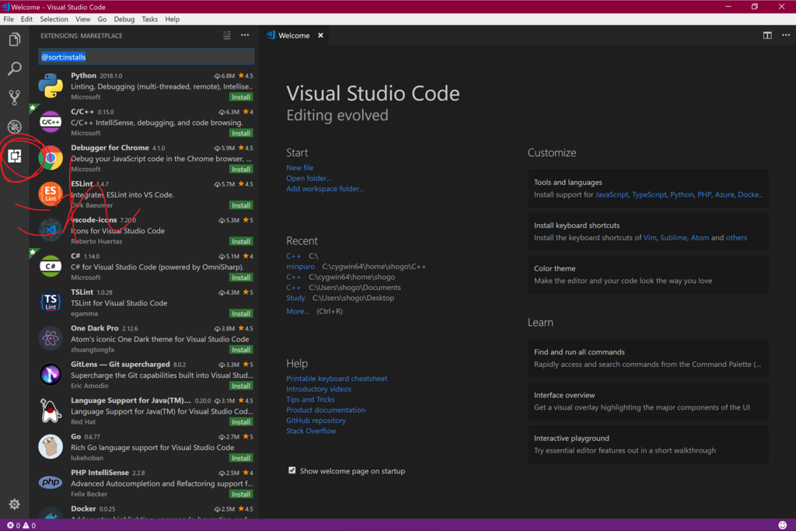
Task: Select the C# extension logo
Action: [x=51, y=266]
